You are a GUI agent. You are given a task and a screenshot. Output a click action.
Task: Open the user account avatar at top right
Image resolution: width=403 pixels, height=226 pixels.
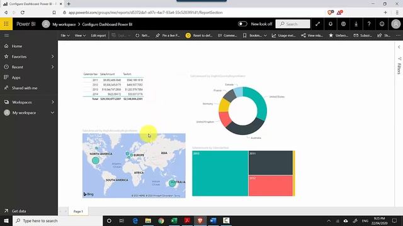(396, 24)
